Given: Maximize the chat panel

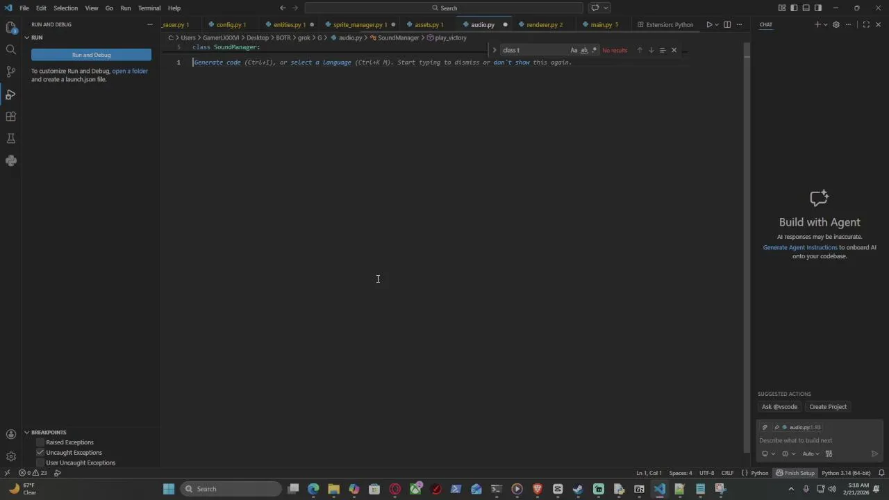Looking at the screenshot, I should [866, 25].
